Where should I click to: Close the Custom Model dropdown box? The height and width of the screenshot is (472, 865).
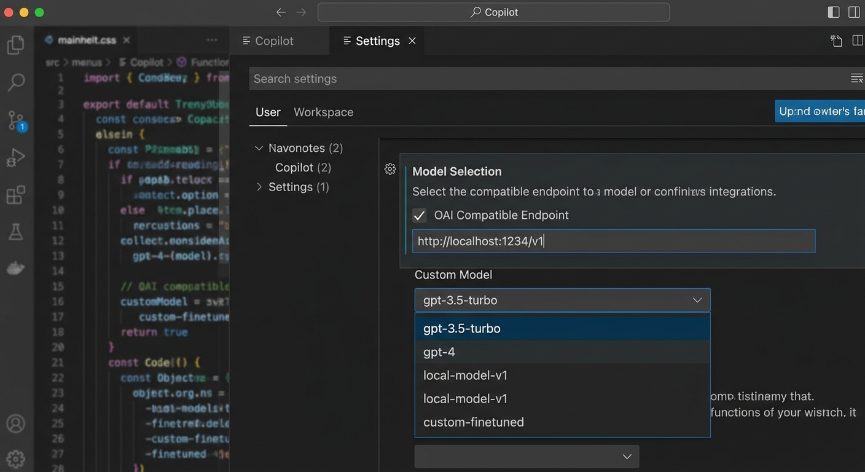(x=562, y=301)
